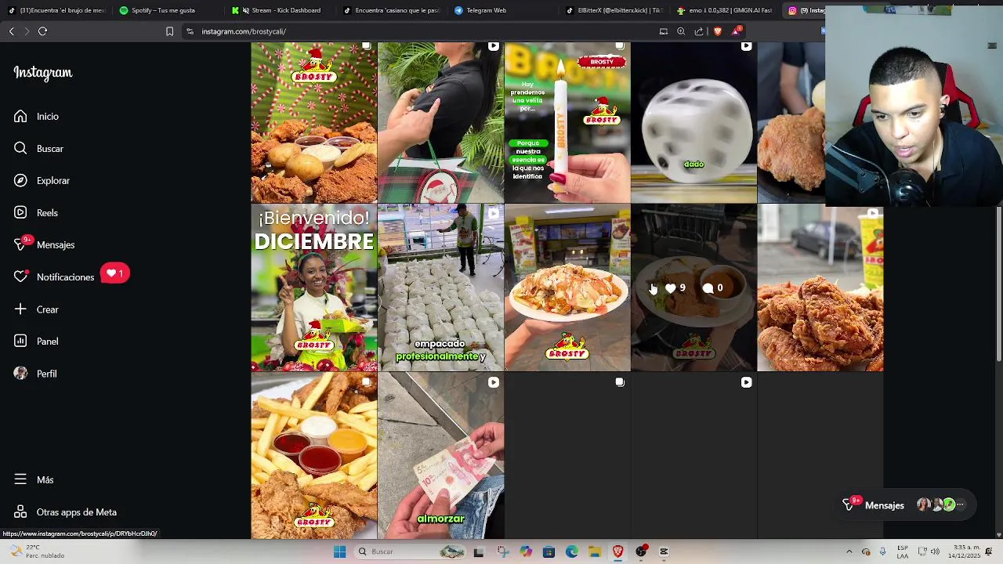Open the white dice 'dado' reel
The width and height of the screenshot is (1003, 564).
click(x=693, y=122)
